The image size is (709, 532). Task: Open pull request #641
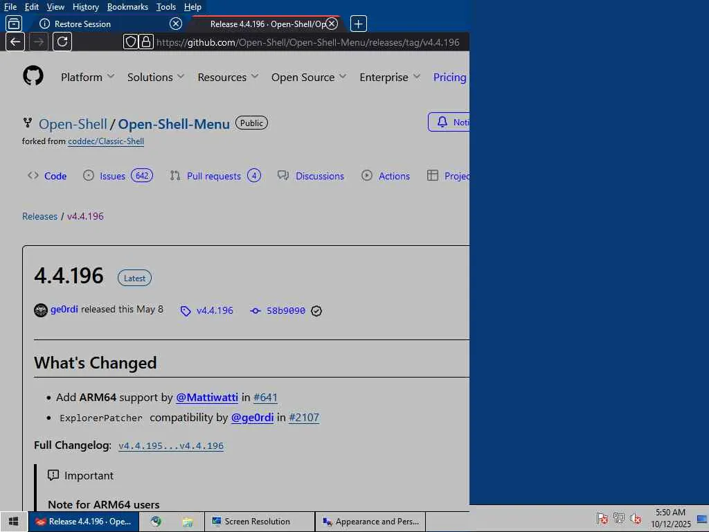pyautogui.click(x=265, y=397)
